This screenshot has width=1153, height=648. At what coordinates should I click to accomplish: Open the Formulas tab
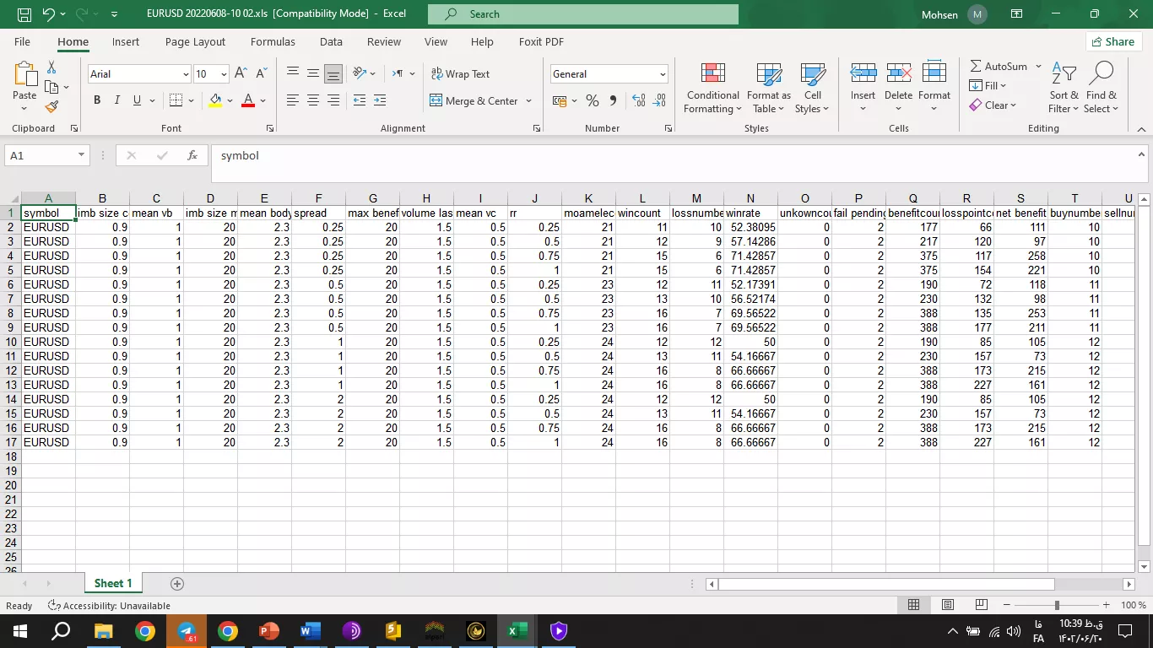coord(273,41)
